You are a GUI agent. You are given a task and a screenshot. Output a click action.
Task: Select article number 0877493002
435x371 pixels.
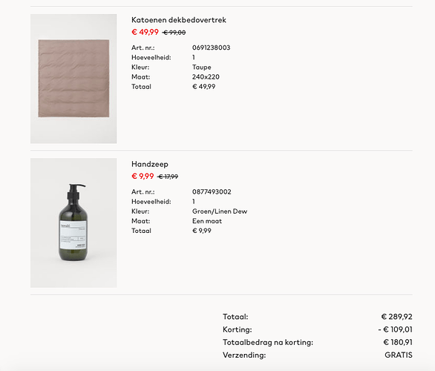tap(212, 192)
